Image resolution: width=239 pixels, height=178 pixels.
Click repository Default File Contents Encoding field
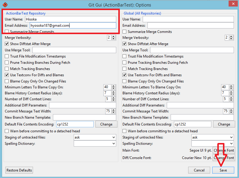point(75,124)
